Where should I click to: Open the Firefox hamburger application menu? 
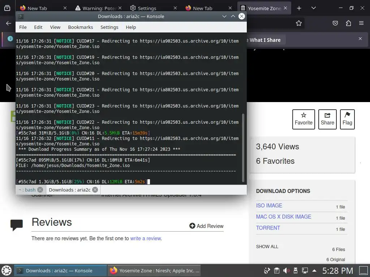click(361, 23)
